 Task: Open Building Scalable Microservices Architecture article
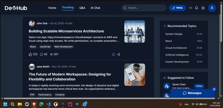[x=66, y=31]
